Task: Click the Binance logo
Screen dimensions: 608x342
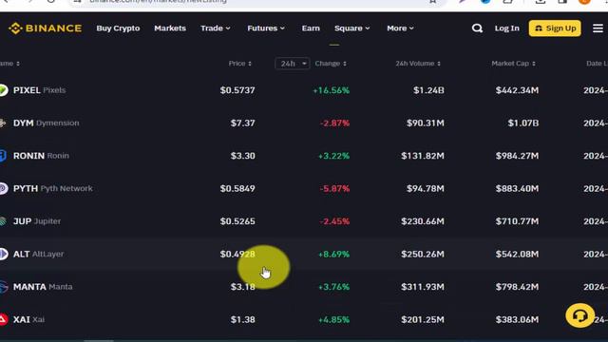Action: pyautogui.click(x=45, y=28)
